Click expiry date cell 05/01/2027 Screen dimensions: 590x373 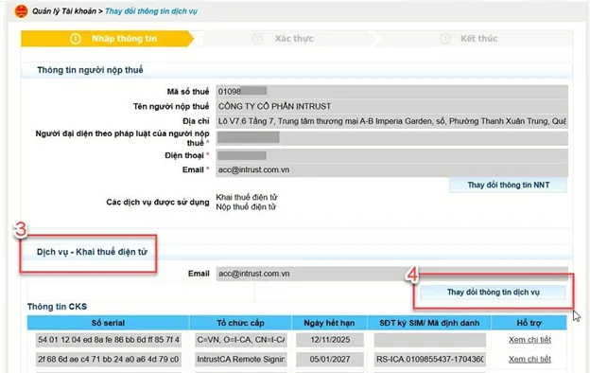click(330, 360)
